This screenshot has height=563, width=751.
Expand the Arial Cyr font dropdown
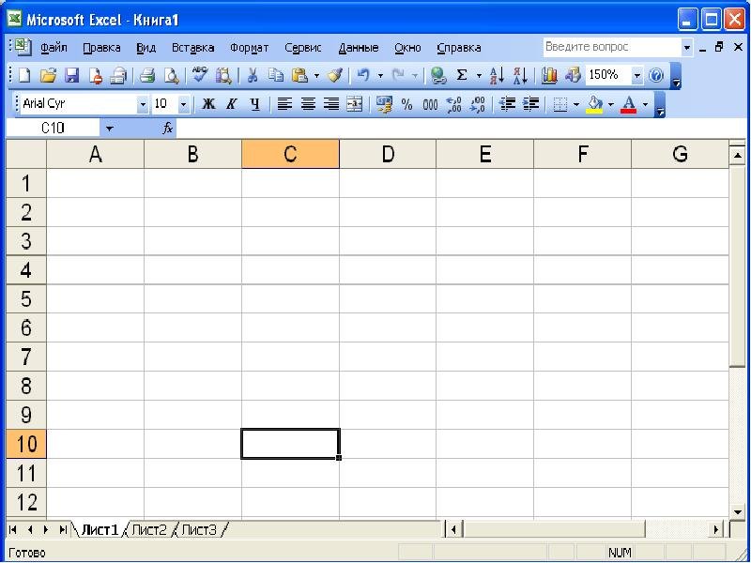click(x=143, y=104)
